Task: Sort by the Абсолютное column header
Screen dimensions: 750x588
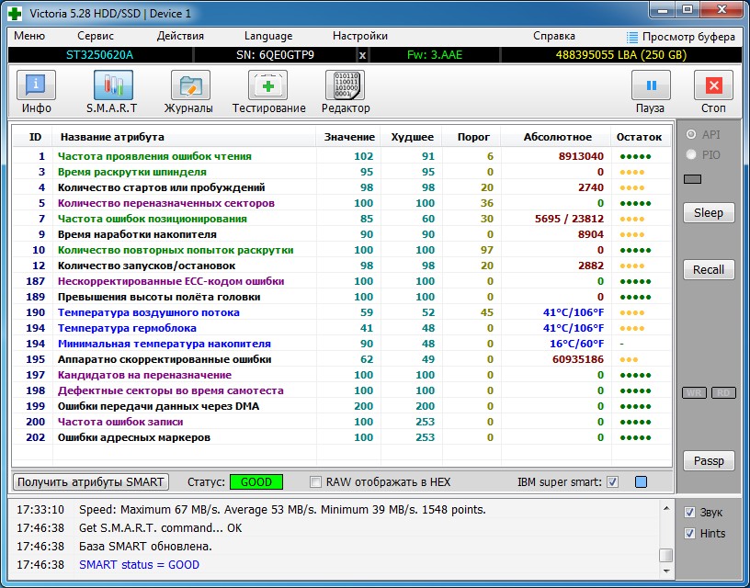Action: click(x=557, y=137)
